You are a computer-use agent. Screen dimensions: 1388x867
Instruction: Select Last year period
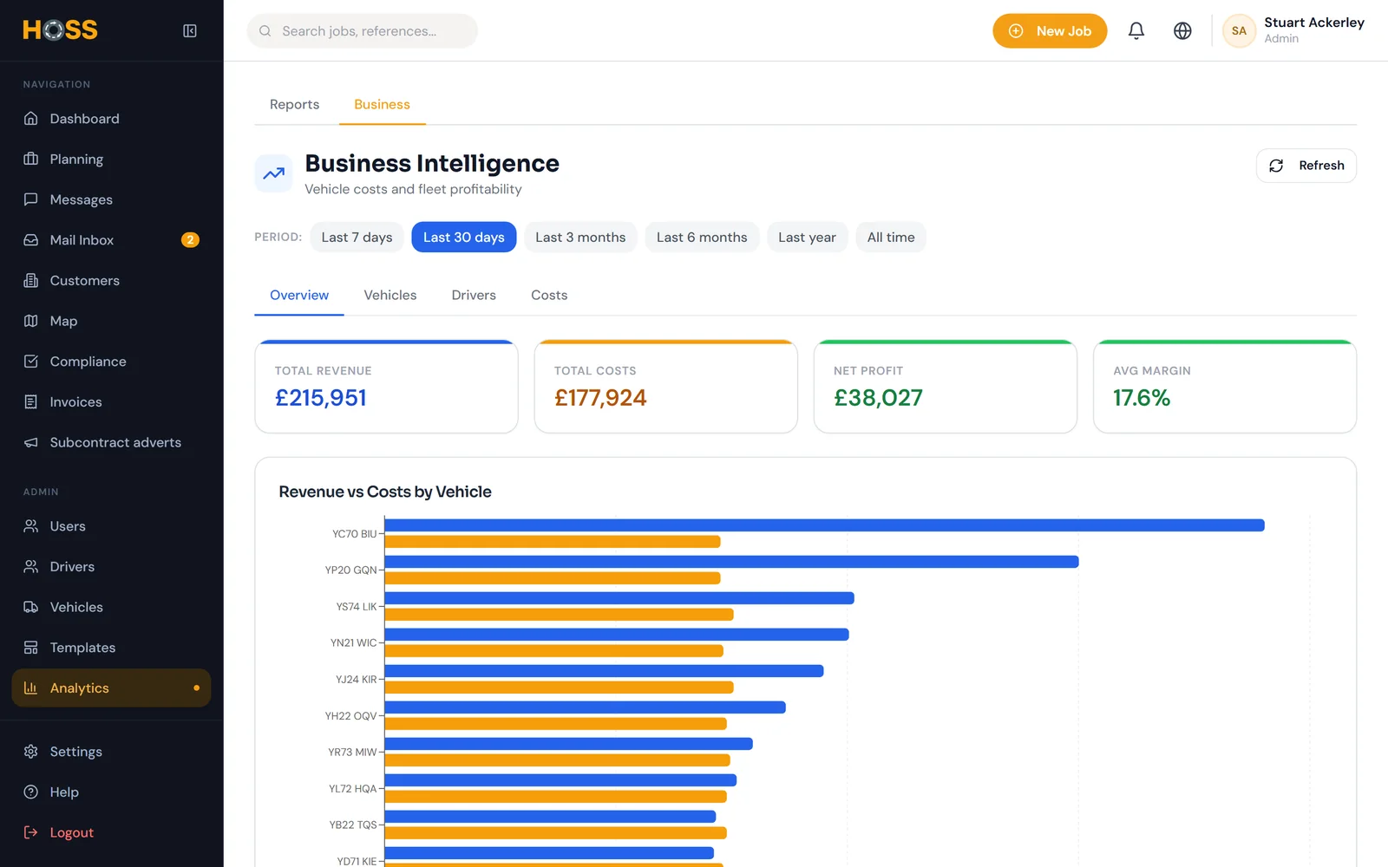[807, 238]
